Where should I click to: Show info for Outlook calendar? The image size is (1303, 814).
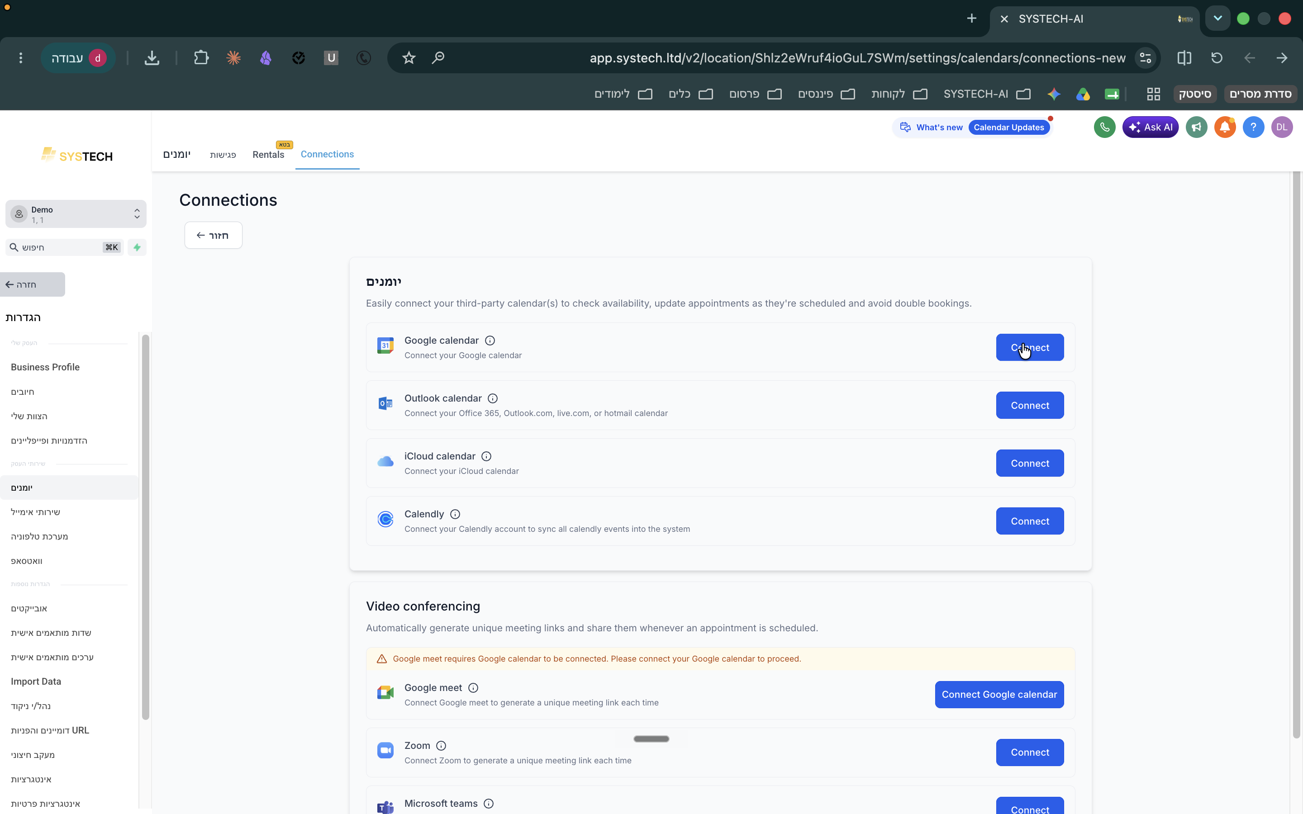(493, 398)
